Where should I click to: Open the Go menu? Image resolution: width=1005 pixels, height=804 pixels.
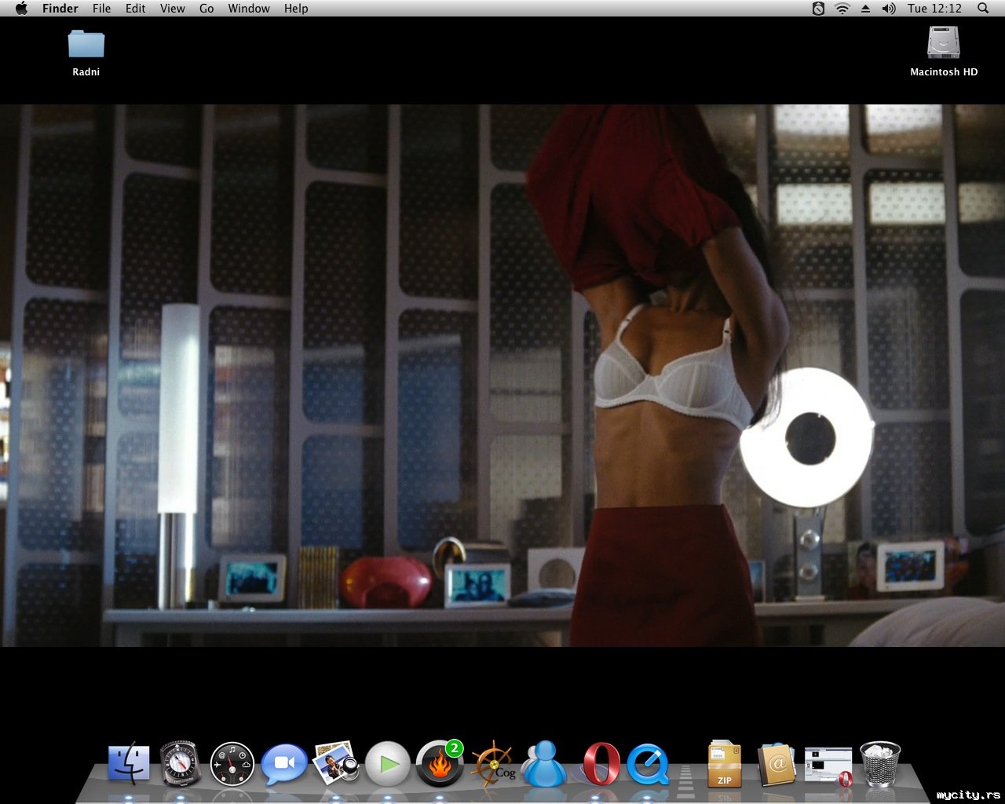click(206, 9)
